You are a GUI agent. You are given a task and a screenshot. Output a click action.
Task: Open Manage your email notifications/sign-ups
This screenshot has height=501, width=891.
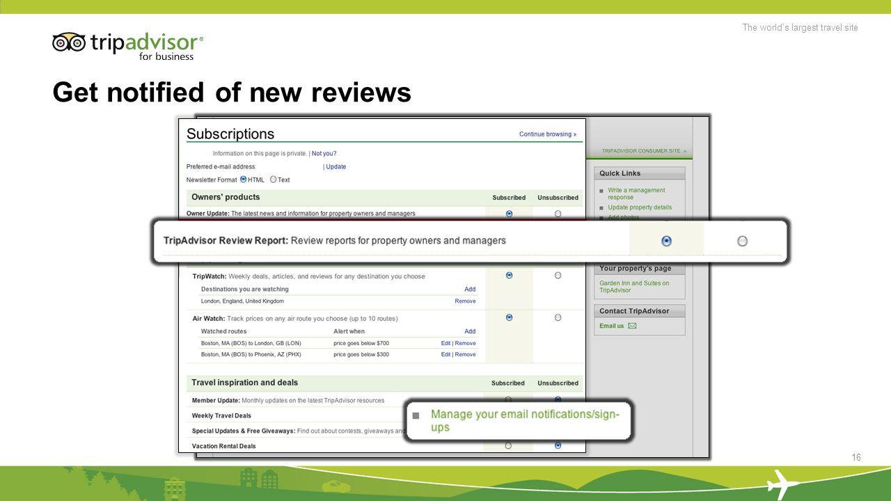tap(525, 420)
